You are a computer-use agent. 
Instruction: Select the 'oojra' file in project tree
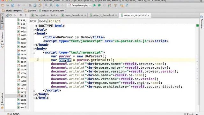pyautogui.click(x=22, y=58)
